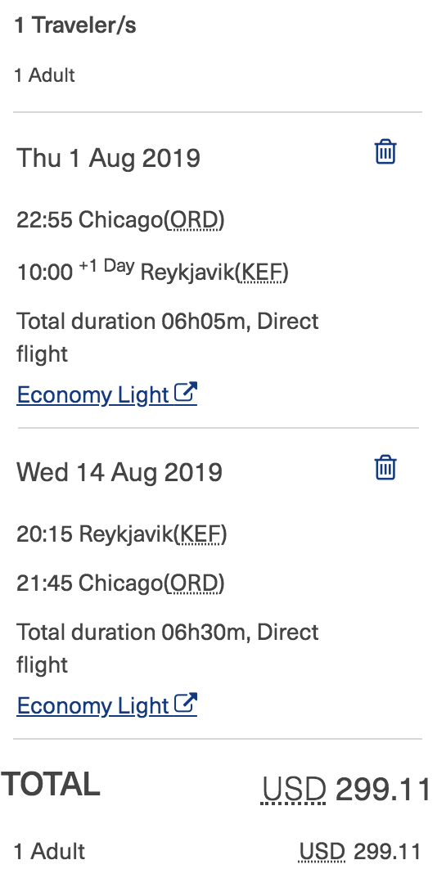Screen dimensions: 437x869
Task: Click total duration 06h30m direct flight text
Action: (x=168, y=647)
